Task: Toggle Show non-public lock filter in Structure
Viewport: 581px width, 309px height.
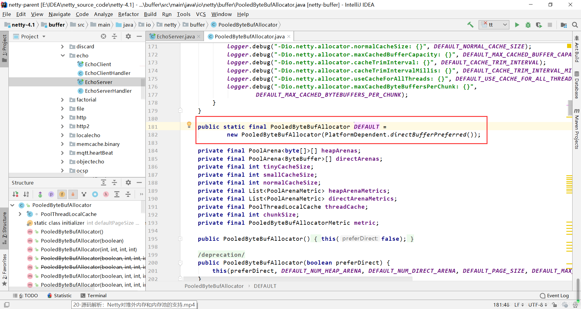Action: [x=73, y=194]
